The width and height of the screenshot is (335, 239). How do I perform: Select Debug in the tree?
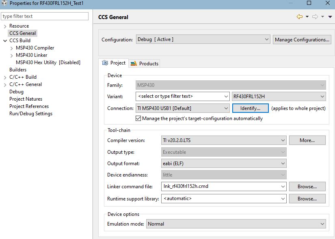pyautogui.click(x=17, y=92)
